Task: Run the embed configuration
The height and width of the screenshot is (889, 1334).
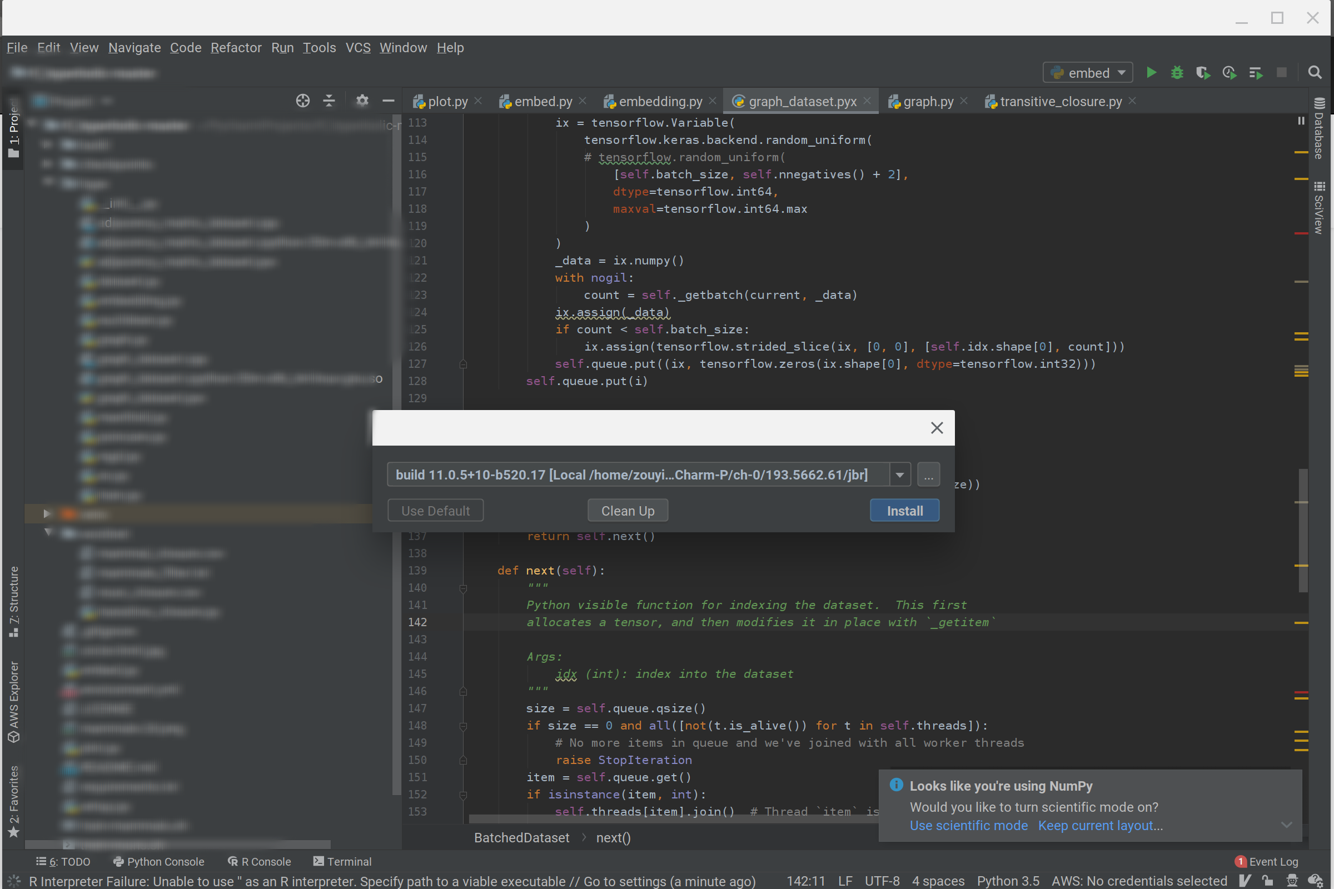Action: (1151, 73)
